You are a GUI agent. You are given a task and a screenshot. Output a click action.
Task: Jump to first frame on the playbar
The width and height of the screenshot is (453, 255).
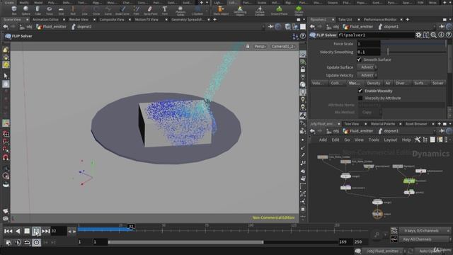pyautogui.click(x=8, y=231)
